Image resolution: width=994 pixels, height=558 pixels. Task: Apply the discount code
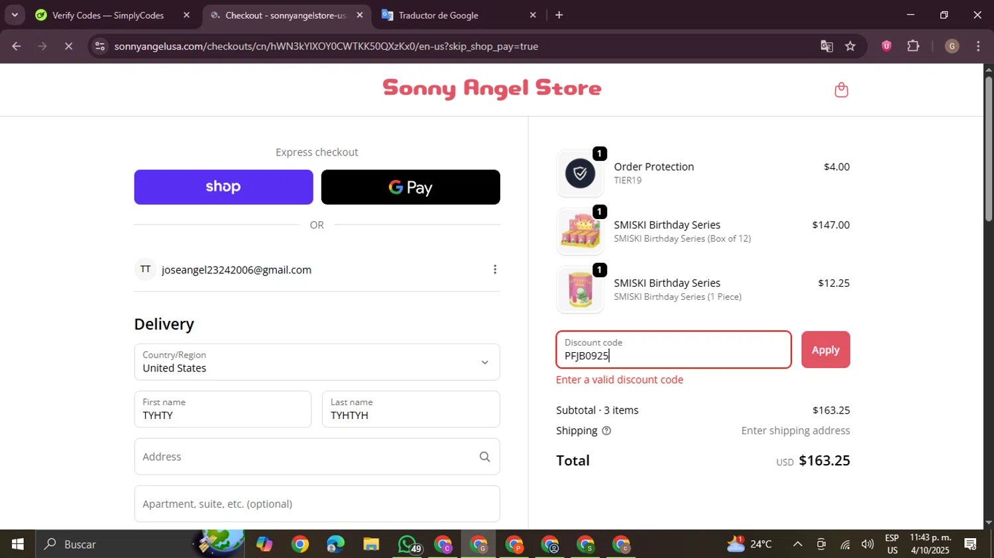(x=825, y=349)
